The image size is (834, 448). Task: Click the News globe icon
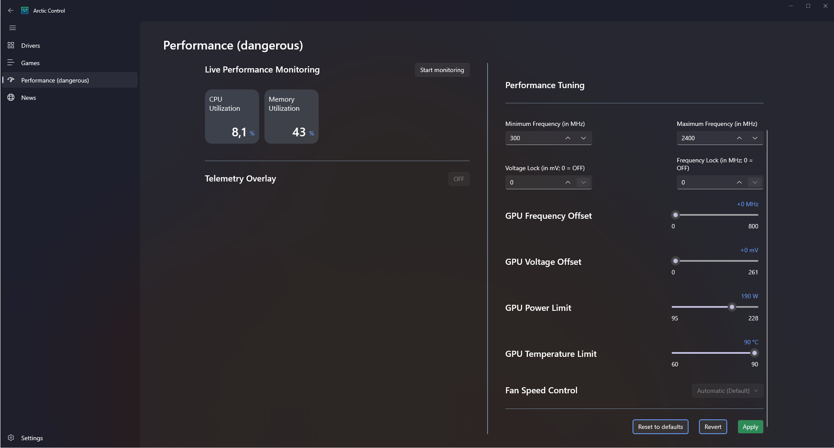pos(11,97)
